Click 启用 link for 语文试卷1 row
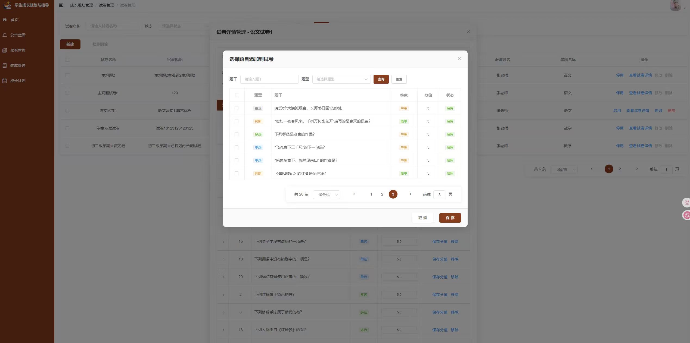Viewport: 690px width, 343px height. coord(617,111)
